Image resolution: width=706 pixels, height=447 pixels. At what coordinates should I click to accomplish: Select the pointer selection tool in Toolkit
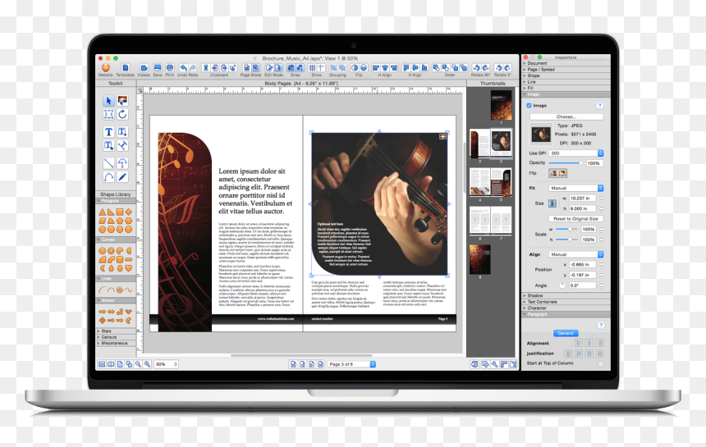pos(108,101)
